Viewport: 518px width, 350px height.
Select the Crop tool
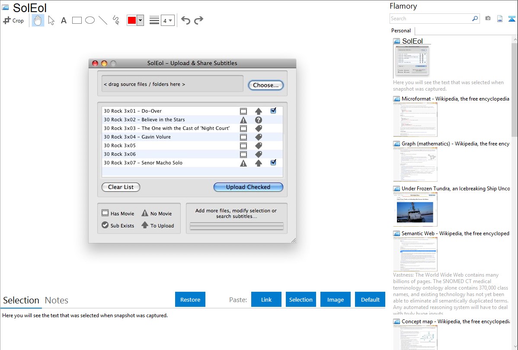13,20
